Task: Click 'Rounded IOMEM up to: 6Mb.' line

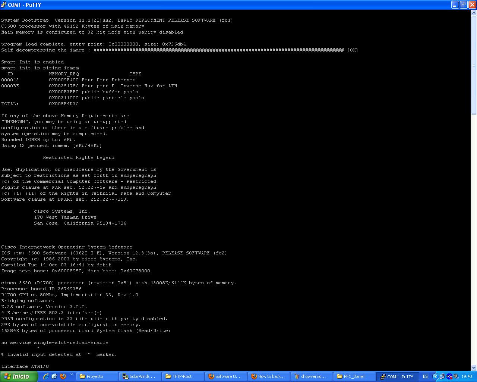Action: point(38,140)
